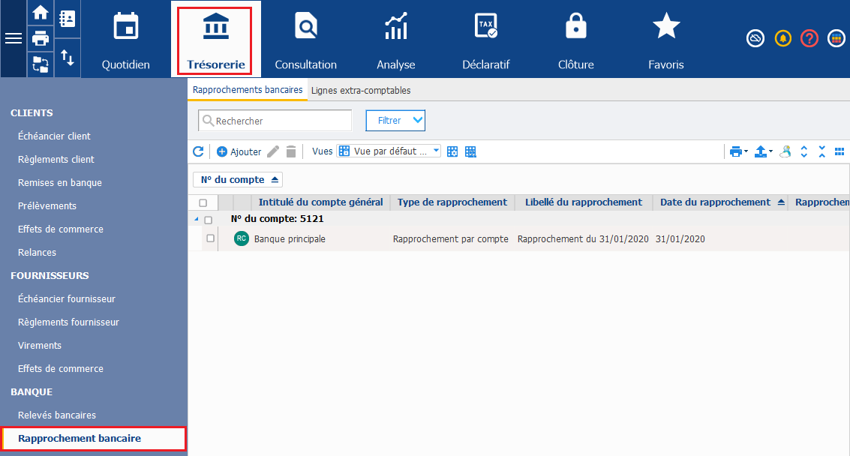Select the Rapprochement par compte cell
The image size is (850, 456).
click(x=450, y=239)
